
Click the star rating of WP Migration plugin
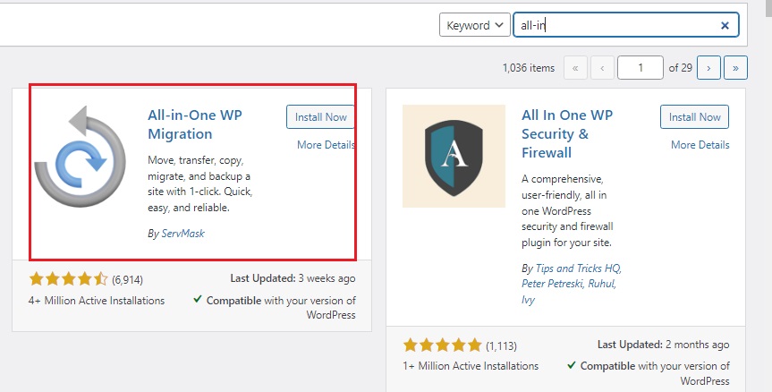(69, 279)
